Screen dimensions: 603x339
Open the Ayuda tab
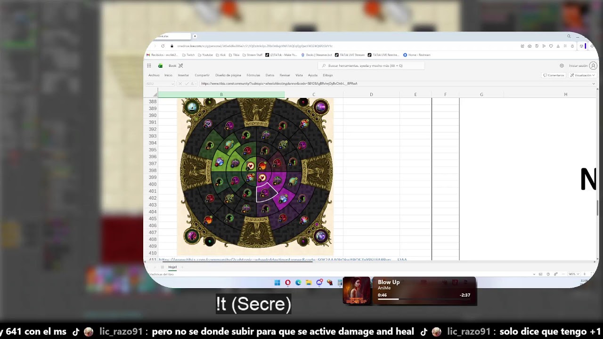313,75
